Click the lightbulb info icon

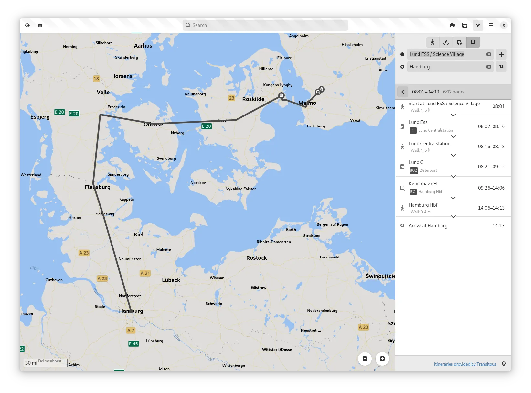click(504, 364)
